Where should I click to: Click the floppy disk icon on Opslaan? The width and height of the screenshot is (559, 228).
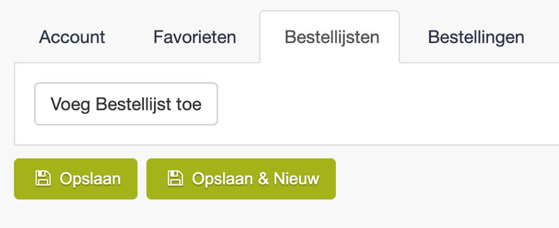coord(43,179)
